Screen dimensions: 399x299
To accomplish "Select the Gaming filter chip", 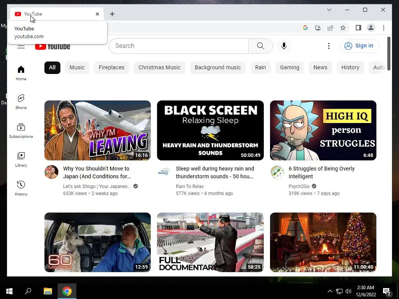I will point(290,68).
